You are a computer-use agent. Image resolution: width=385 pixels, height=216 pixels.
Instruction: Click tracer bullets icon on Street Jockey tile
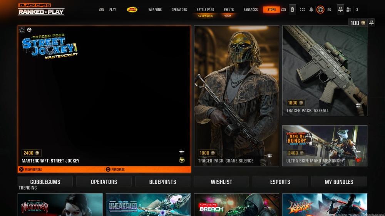pyautogui.click(x=182, y=152)
